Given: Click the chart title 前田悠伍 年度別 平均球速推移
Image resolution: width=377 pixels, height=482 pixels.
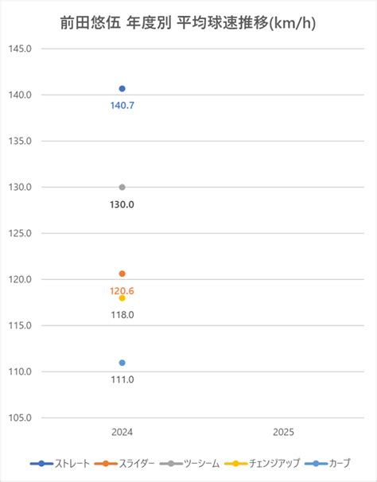Looking at the screenshot, I should (188, 23).
